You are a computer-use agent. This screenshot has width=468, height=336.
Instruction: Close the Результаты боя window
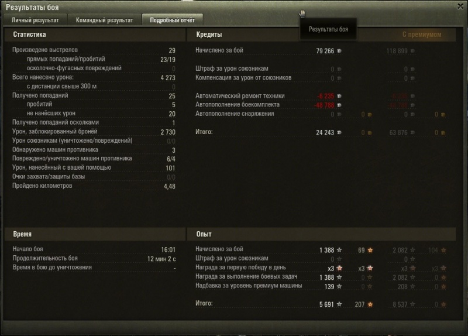click(460, 6)
